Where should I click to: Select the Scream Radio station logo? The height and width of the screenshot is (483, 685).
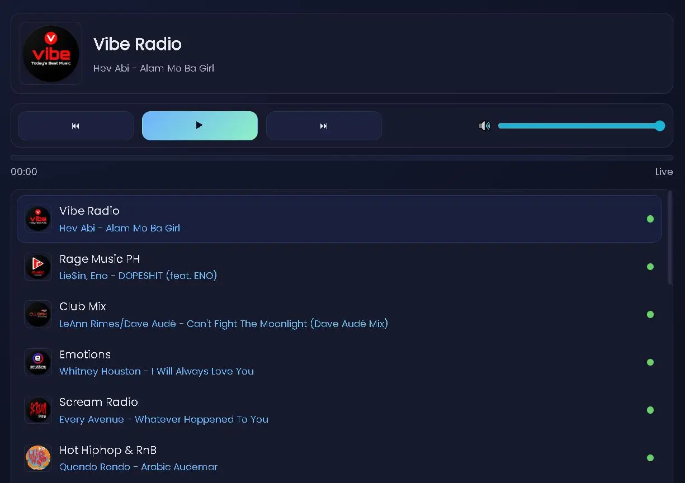(38, 410)
